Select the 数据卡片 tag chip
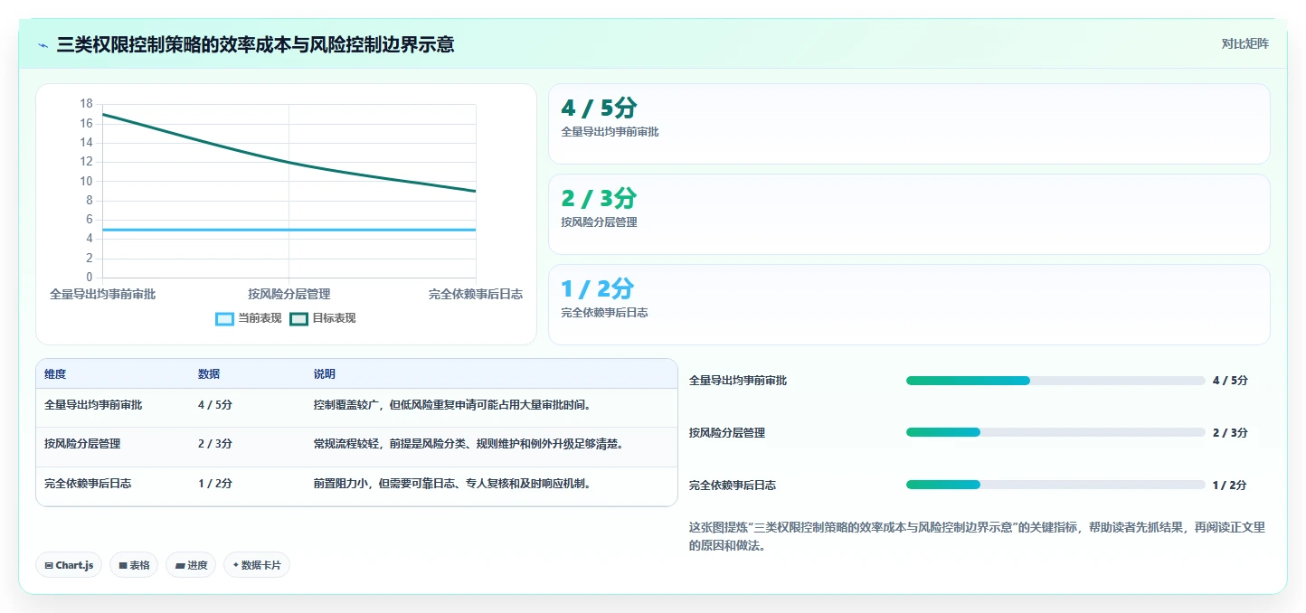This screenshot has height=613, width=1306. (257, 565)
